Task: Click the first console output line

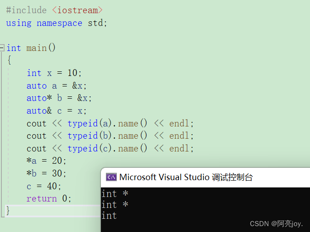Action: point(115,194)
